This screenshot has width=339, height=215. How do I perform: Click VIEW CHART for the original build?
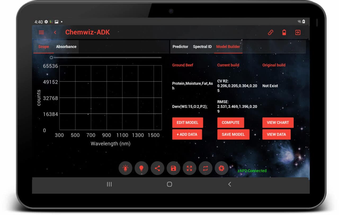[278, 122]
